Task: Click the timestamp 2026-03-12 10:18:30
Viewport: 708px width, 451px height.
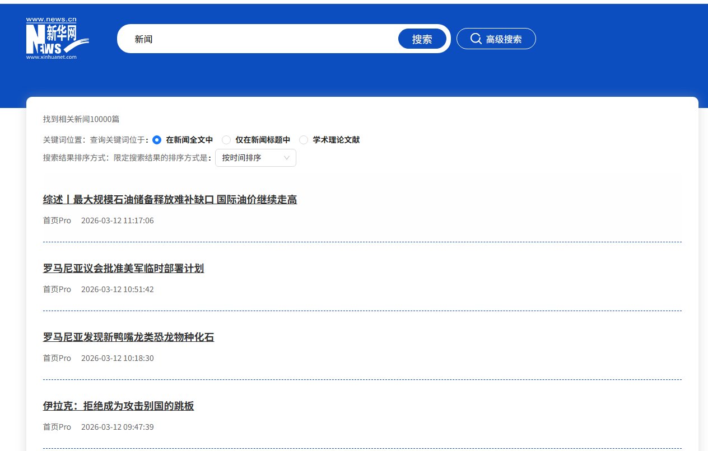Action: 118,358
